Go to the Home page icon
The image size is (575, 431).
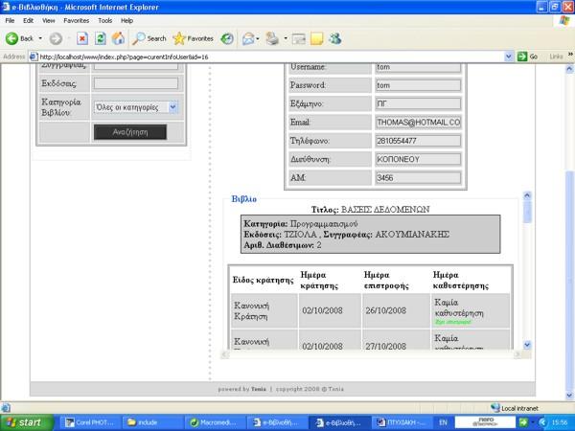point(118,38)
